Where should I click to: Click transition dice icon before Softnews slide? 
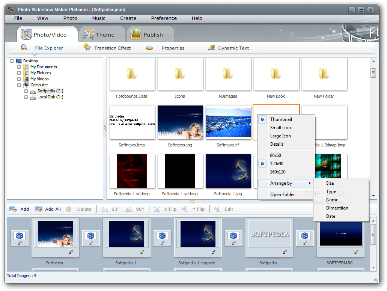click(x=20, y=236)
